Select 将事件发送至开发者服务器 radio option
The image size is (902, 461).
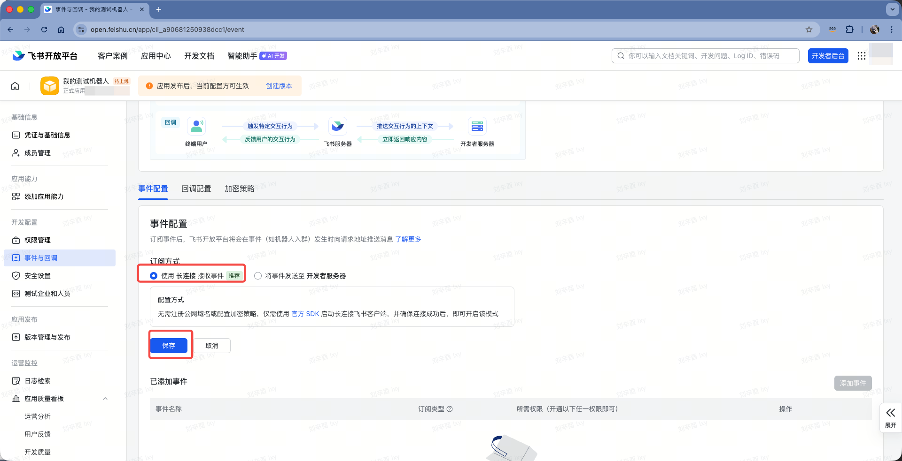pyautogui.click(x=258, y=276)
